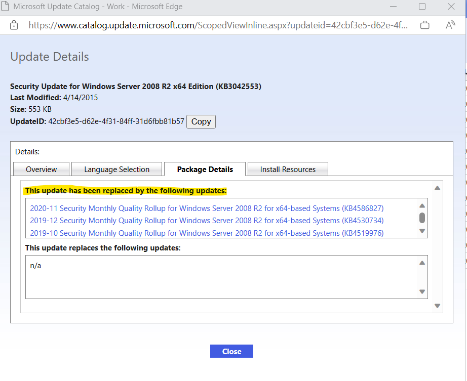Click up arrow of replaced-by list scrollbar
Screen dimensions: 467x381
click(422, 206)
